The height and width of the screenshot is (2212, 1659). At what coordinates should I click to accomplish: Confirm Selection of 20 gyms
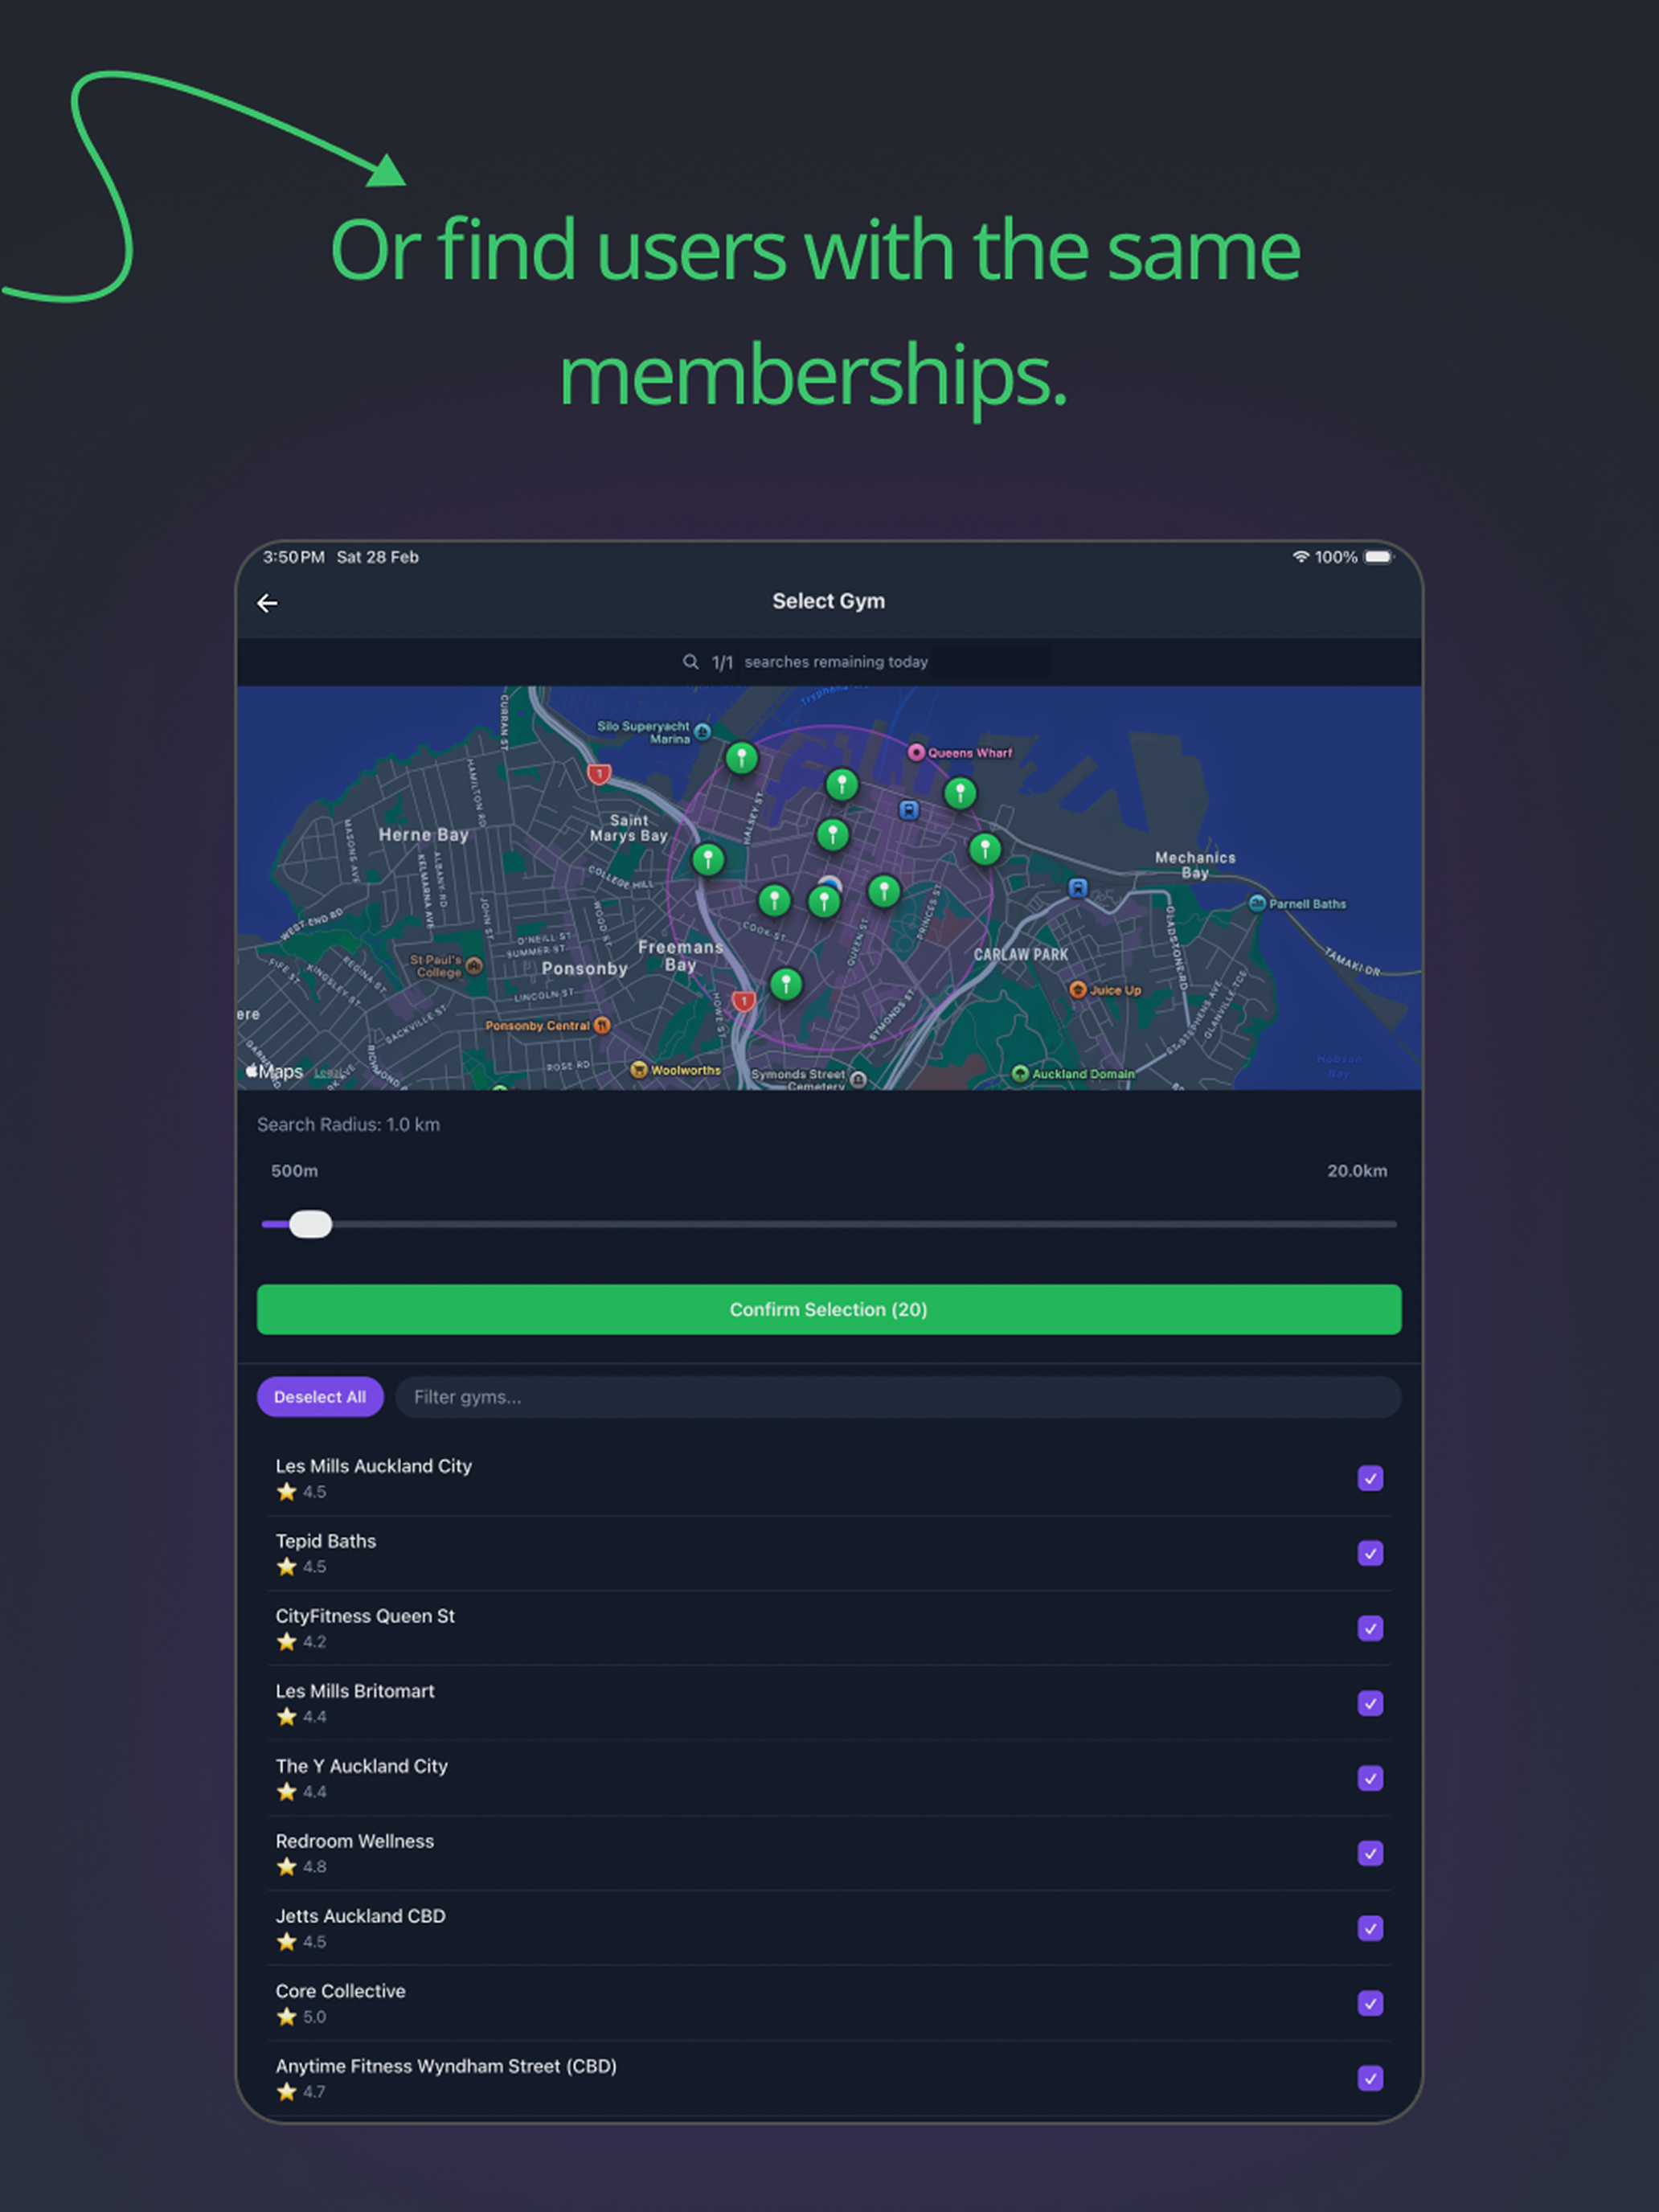[829, 1310]
